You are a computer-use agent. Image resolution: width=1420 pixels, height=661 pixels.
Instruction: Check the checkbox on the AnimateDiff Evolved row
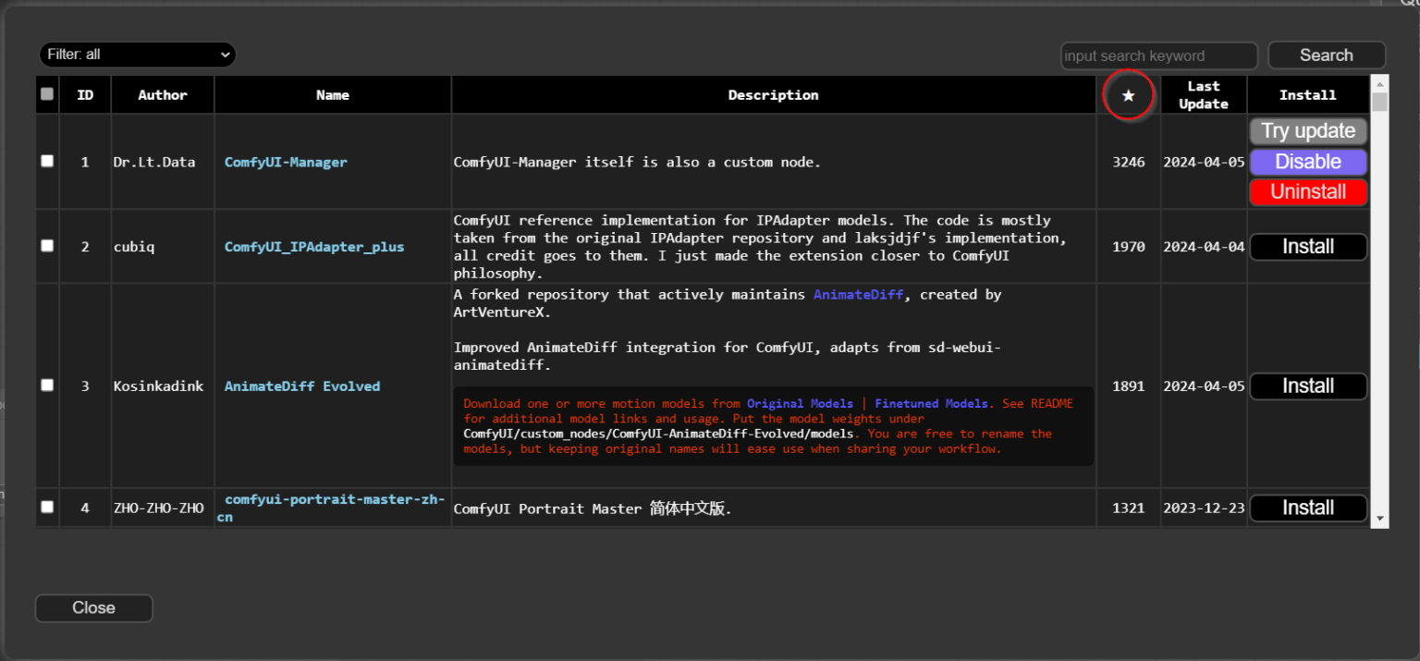46,386
